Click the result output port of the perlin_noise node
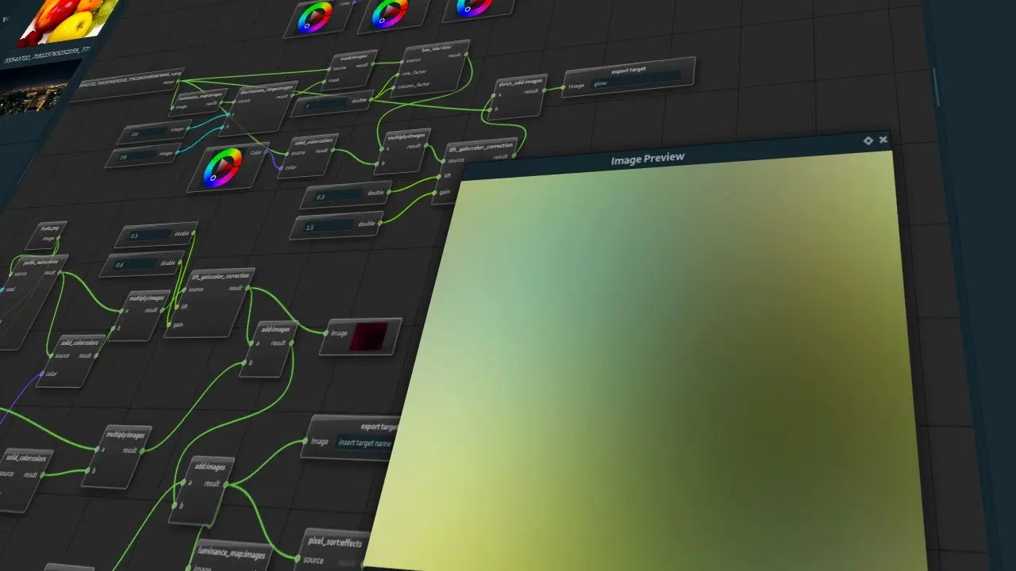 click(59, 271)
